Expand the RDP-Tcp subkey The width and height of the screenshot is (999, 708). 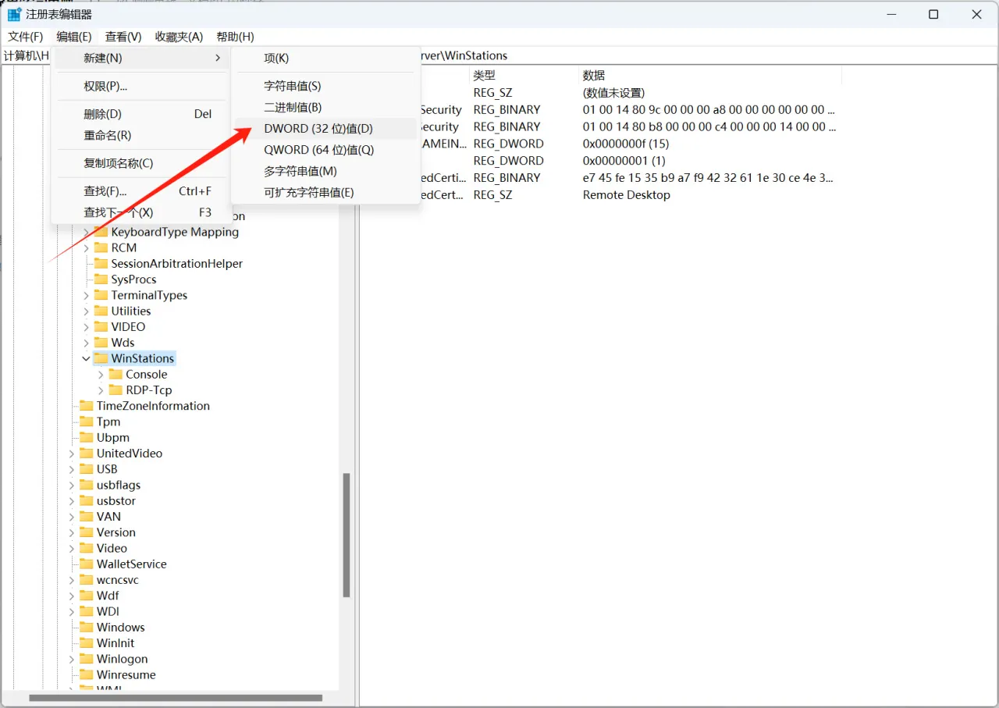click(x=101, y=390)
